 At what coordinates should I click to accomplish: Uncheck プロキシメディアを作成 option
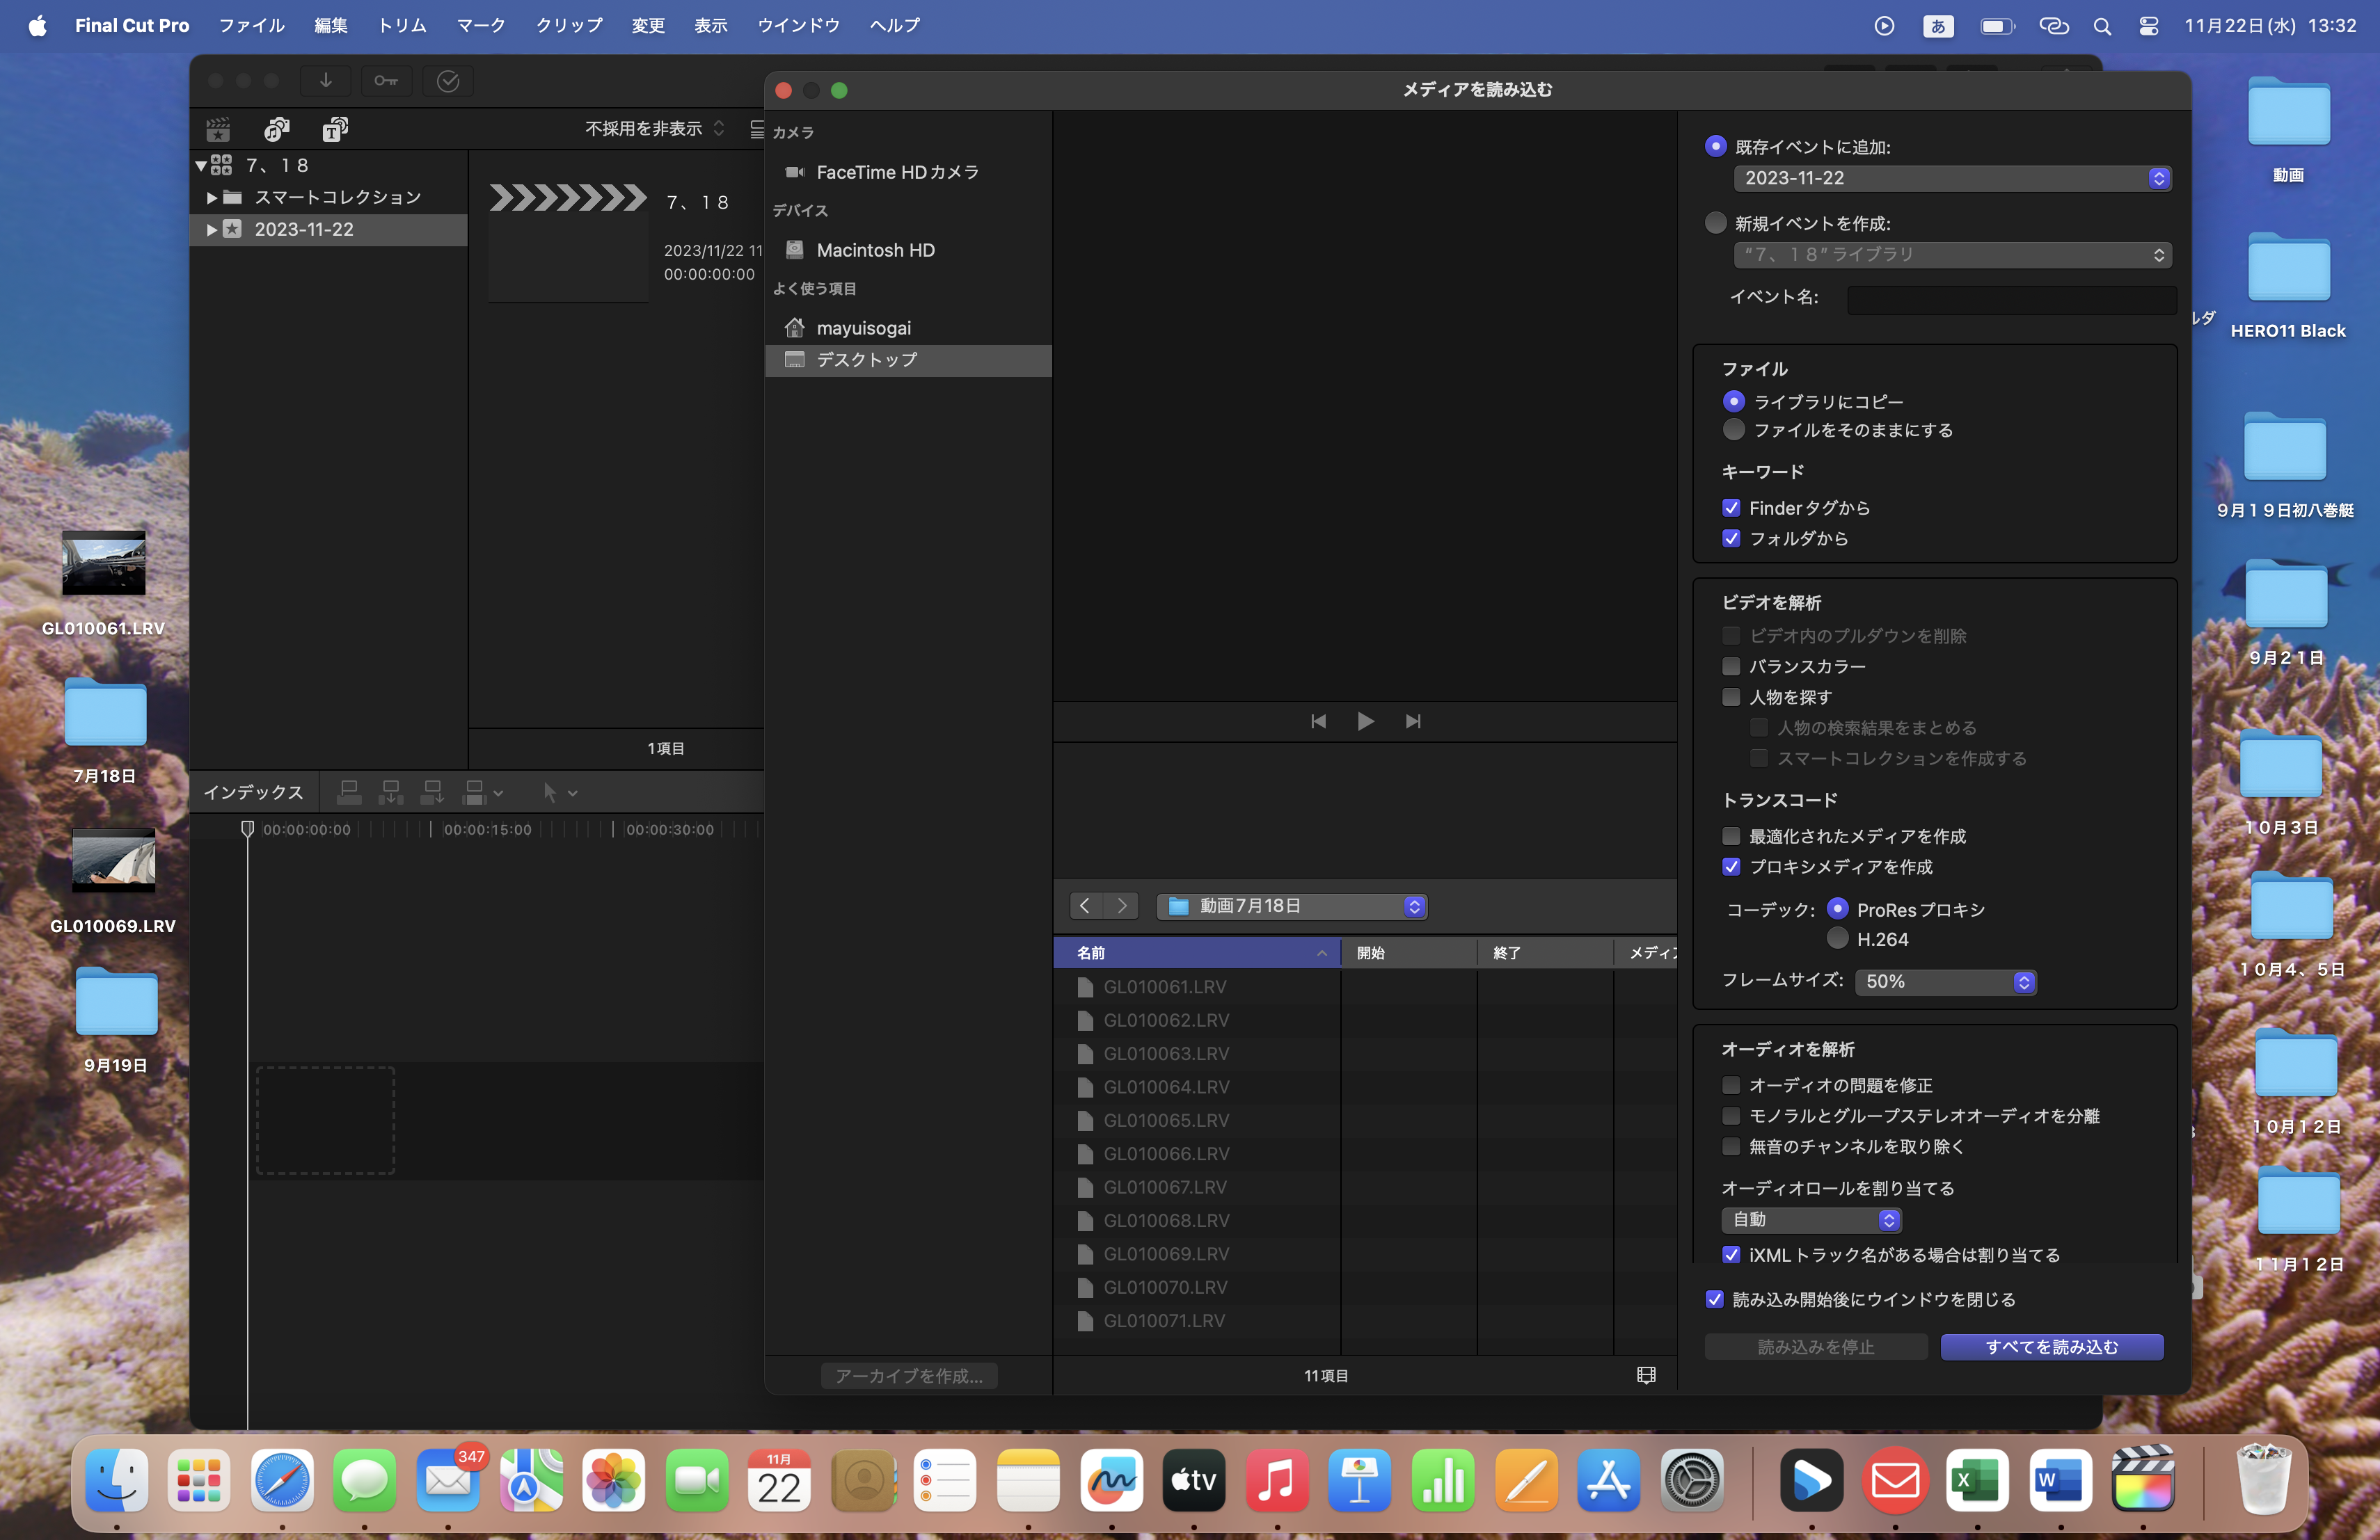1732,867
